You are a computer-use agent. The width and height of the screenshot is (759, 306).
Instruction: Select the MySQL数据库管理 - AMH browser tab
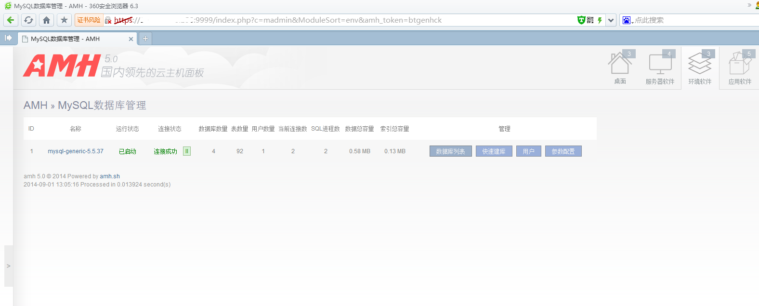coord(77,39)
